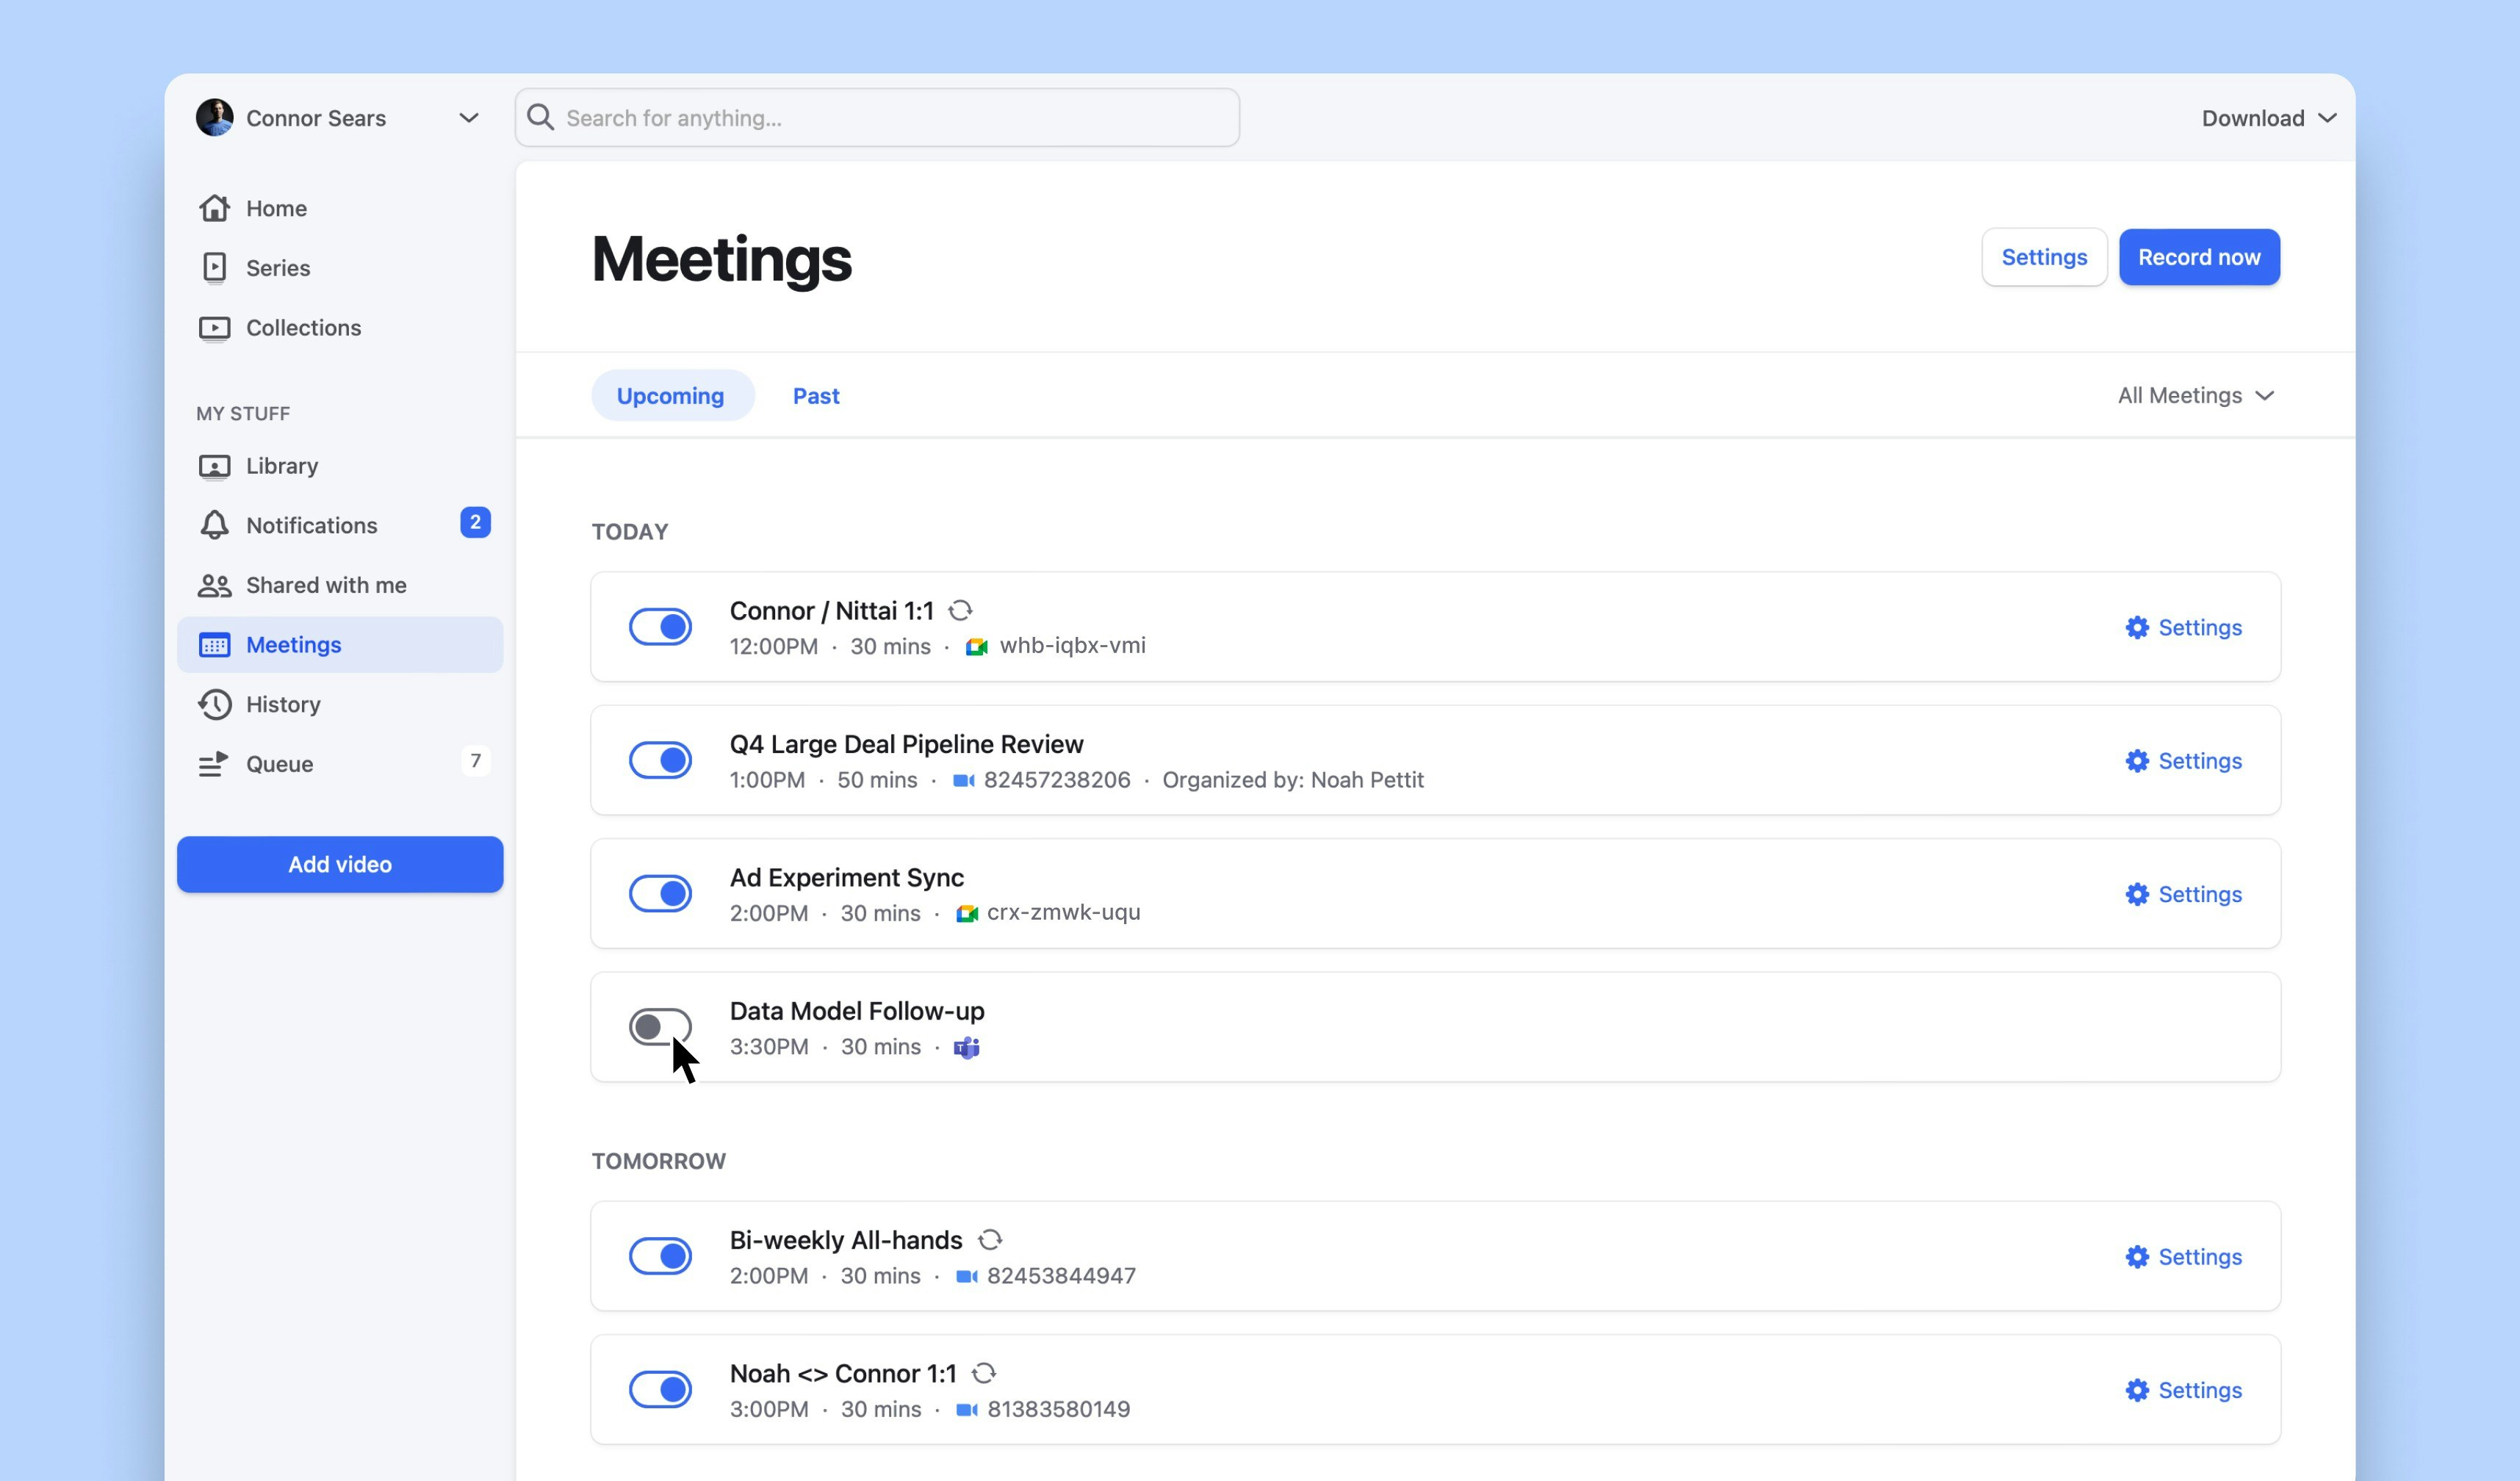Click the Record now button
The width and height of the screenshot is (2520, 1481).
[2198, 257]
